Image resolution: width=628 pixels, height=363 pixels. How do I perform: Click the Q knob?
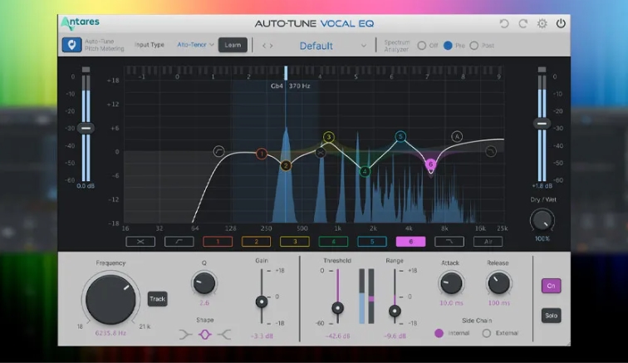(x=204, y=283)
